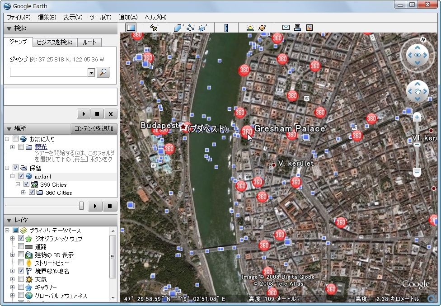Image resolution: width=441 pixels, height=306 pixels.
Task: Click the zoom out minus button
Action: click(x=417, y=172)
